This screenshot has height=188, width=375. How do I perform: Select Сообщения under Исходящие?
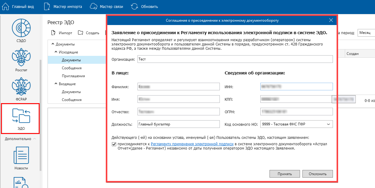72,68
